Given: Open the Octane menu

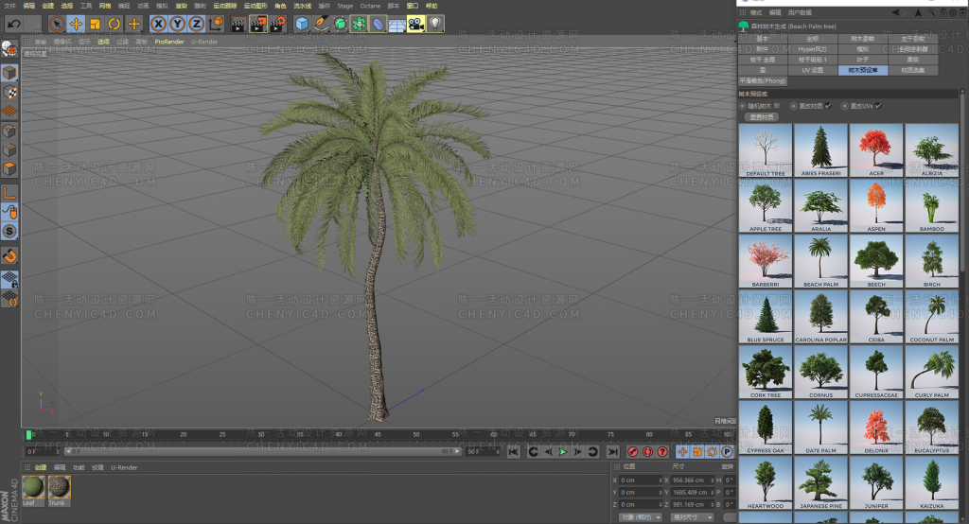Looking at the screenshot, I should click(x=370, y=6).
